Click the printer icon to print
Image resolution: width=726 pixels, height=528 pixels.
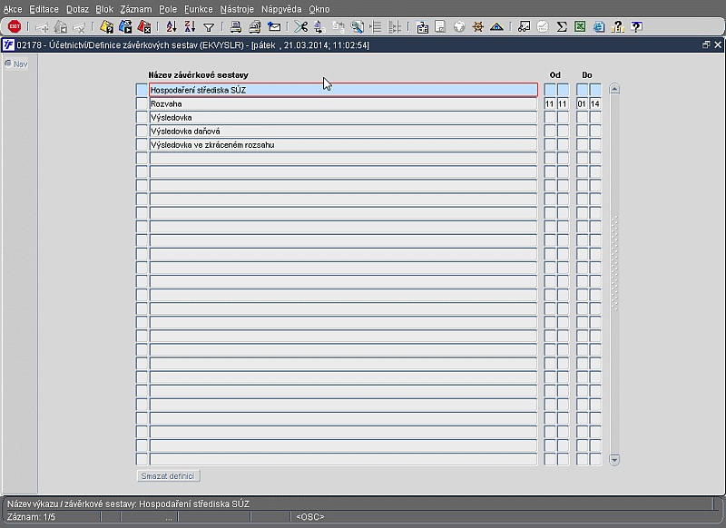point(236,26)
